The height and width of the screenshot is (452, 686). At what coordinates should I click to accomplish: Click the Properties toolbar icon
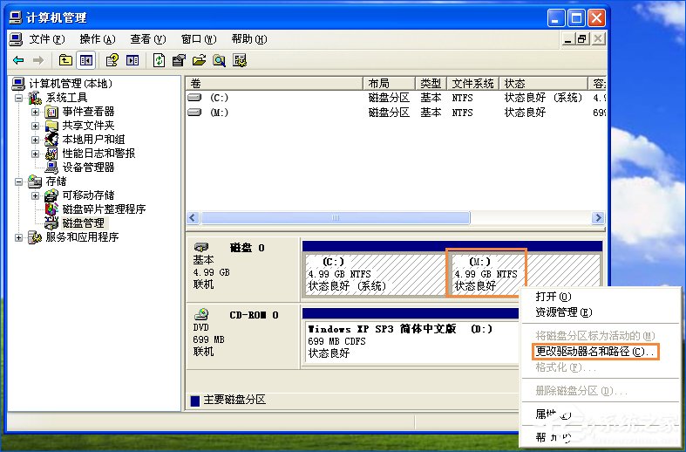(x=179, y=60)
